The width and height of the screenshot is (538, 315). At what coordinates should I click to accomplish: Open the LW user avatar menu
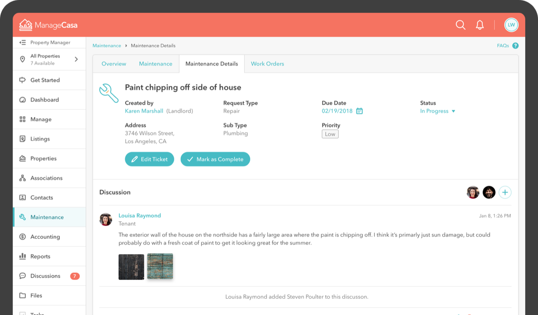click(511, 25)
